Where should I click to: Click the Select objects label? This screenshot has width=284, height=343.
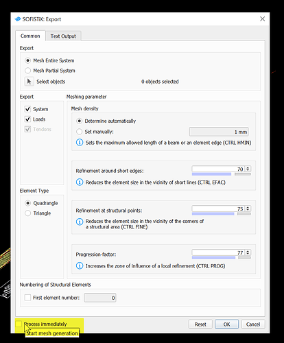[x=51, y=82]
